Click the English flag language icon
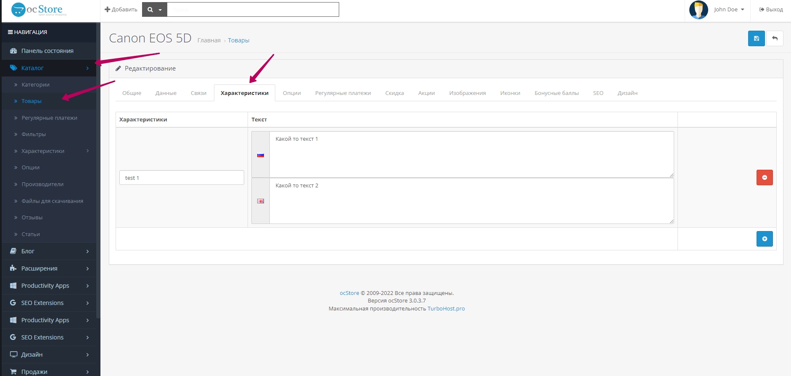This screenshot has height=376, width=791. pos(261,201)
